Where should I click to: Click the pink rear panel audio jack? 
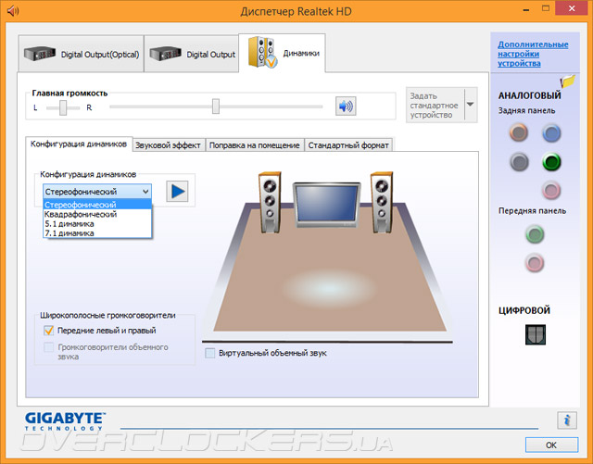click(551, 190)
